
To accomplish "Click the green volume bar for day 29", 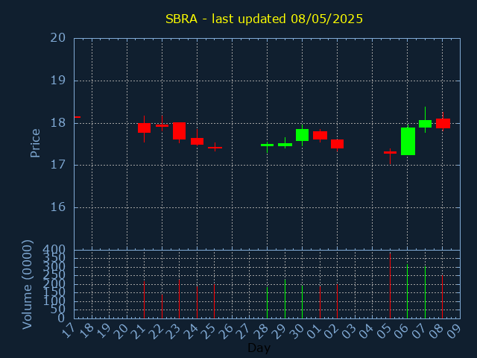I will [285, 299].
